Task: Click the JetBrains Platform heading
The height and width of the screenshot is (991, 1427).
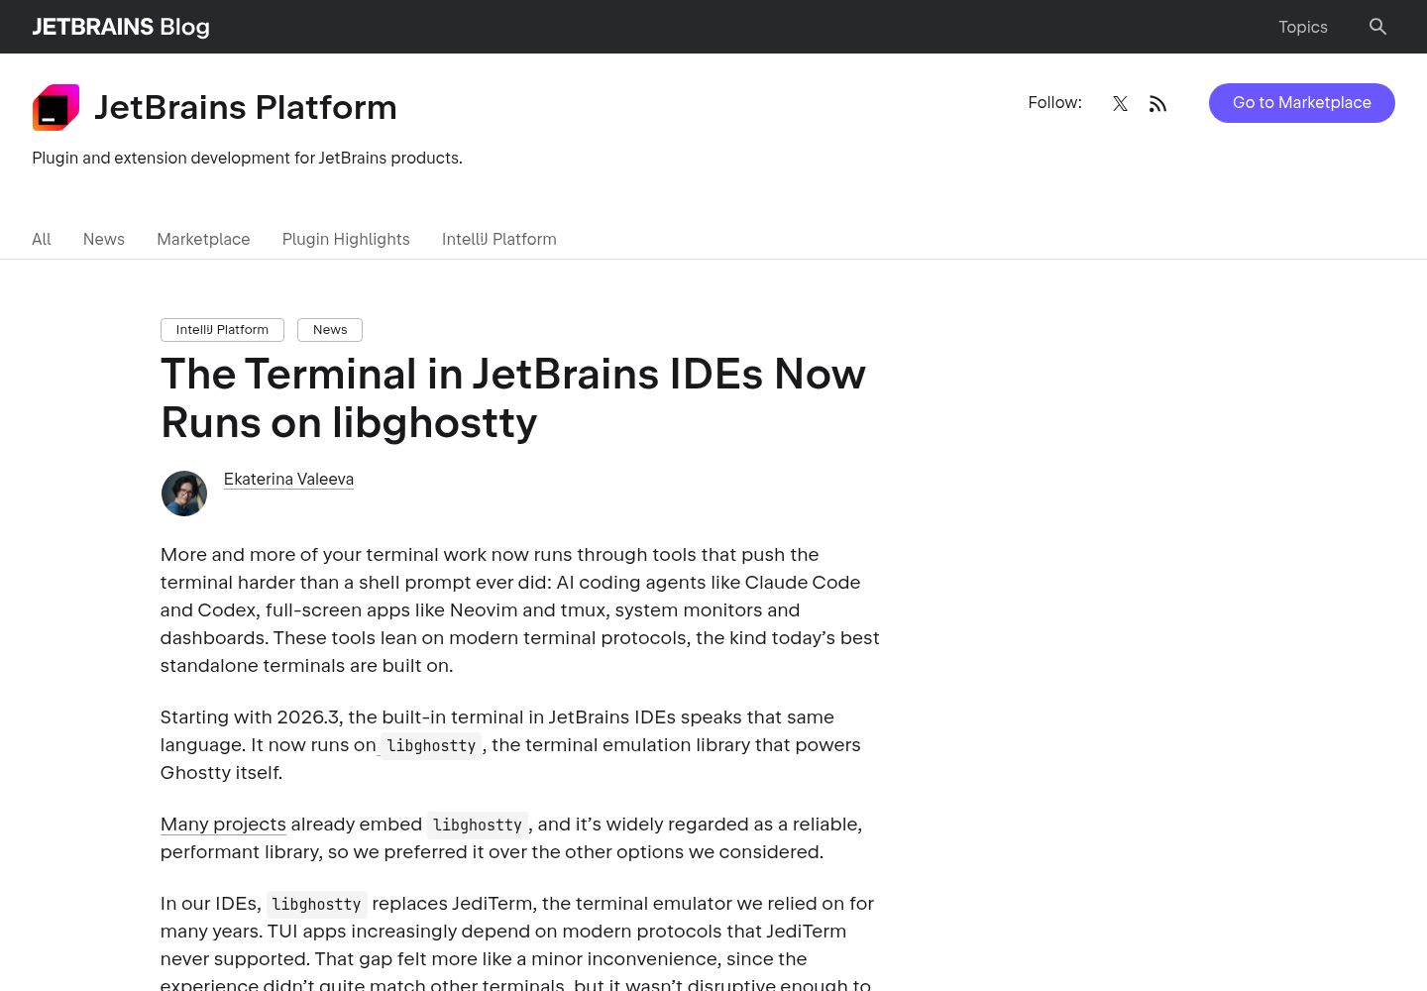Action: click(x=246, y=107)
